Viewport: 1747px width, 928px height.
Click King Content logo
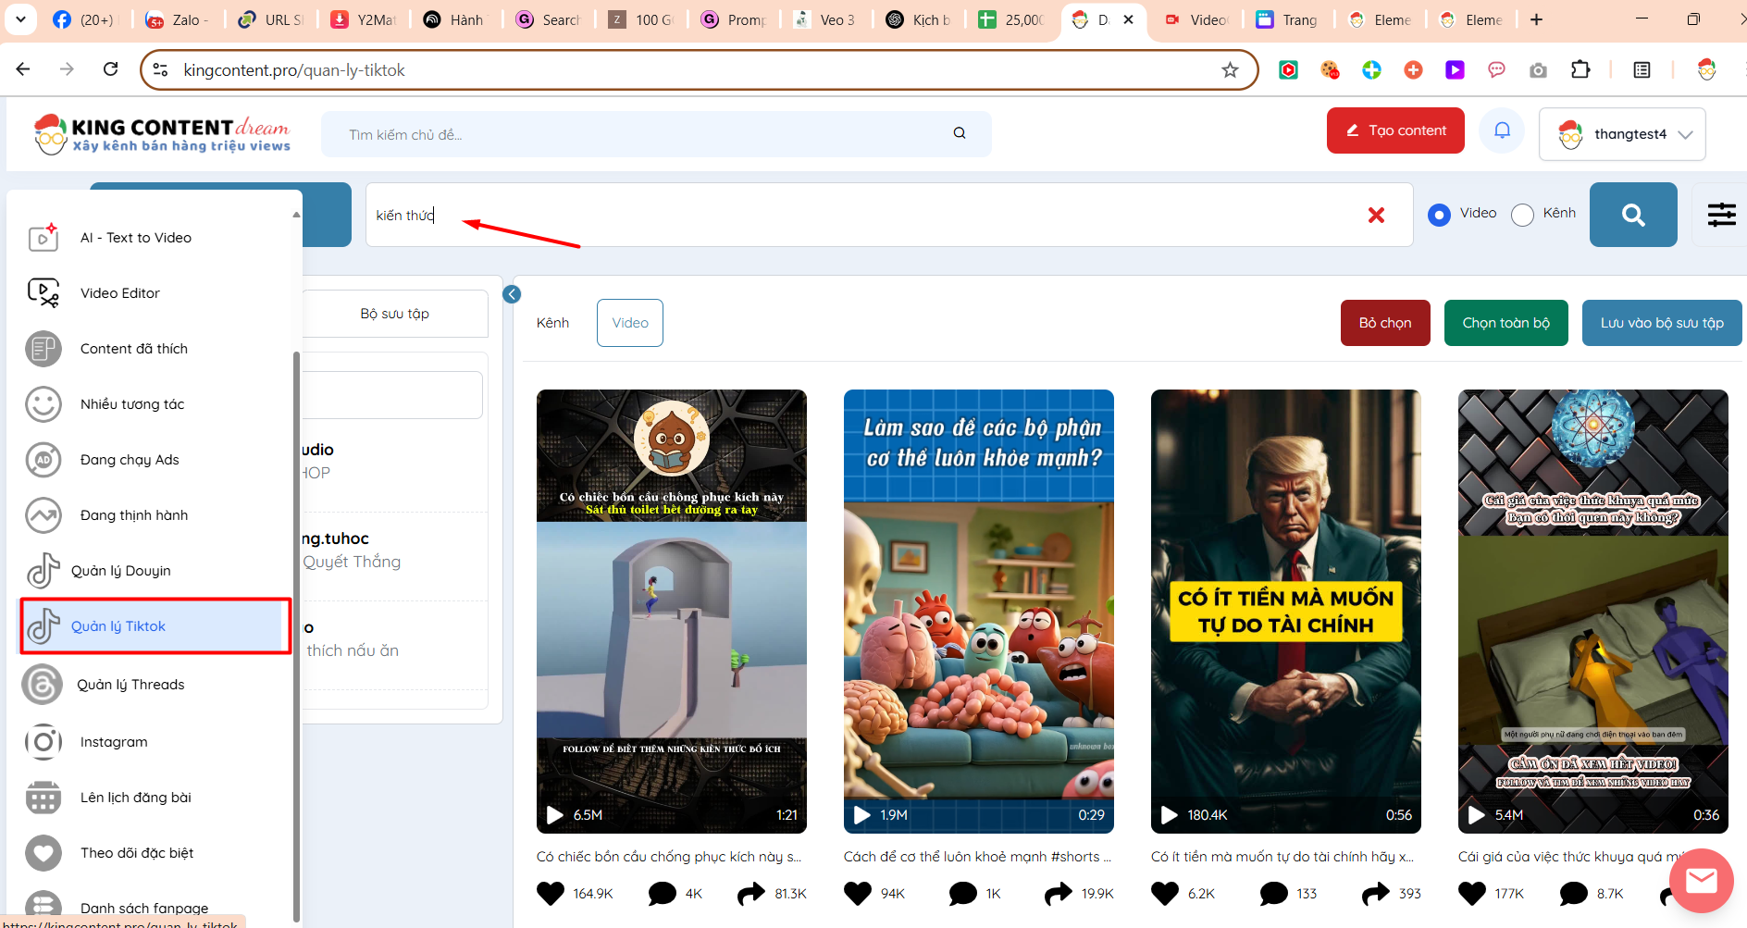pos(162,134)
